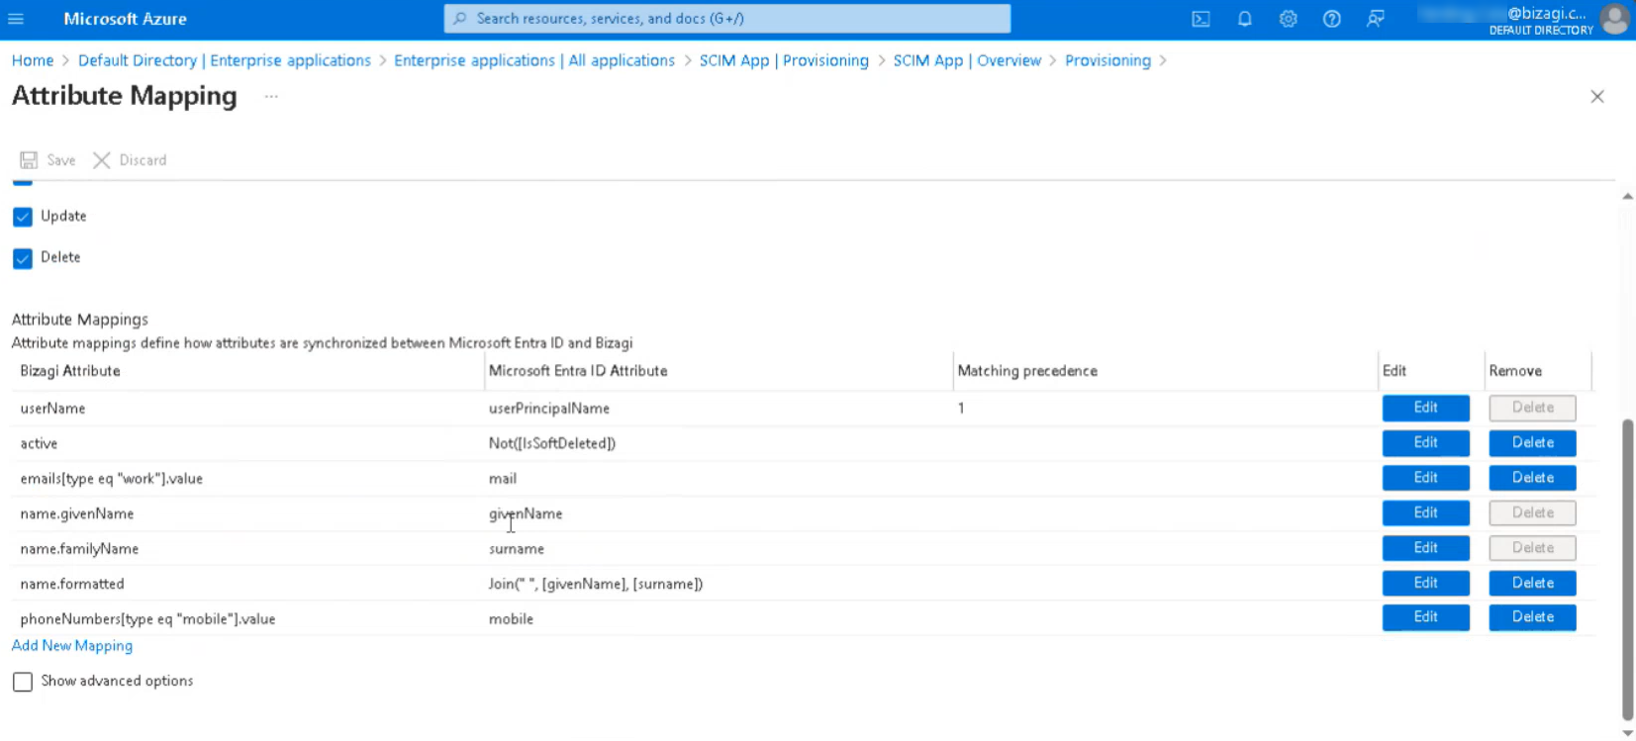Edit the name.formatted mapping
The width and height of the screenshot is (1636, 741).
[1425, 583]
